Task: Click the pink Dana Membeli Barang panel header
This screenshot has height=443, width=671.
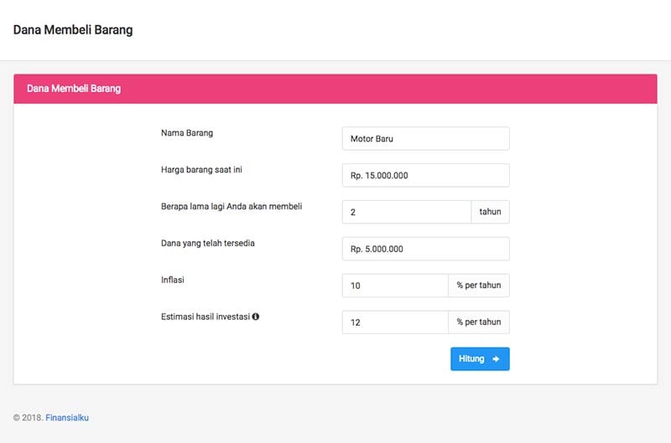Action: pyautogui.click(x=335, y=89)
